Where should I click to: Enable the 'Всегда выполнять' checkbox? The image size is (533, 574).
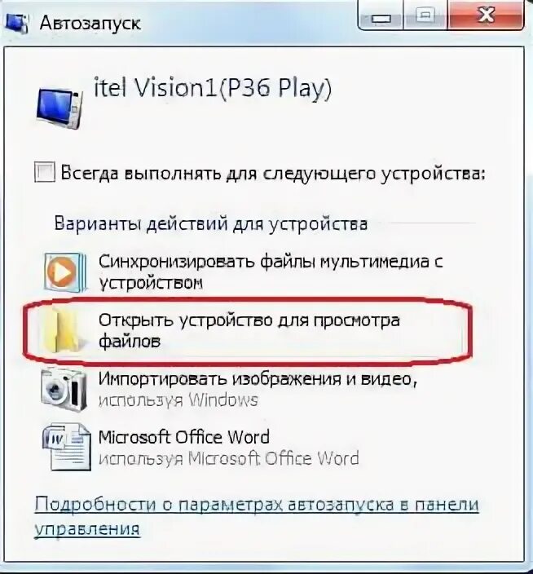(x=45, y=172)
